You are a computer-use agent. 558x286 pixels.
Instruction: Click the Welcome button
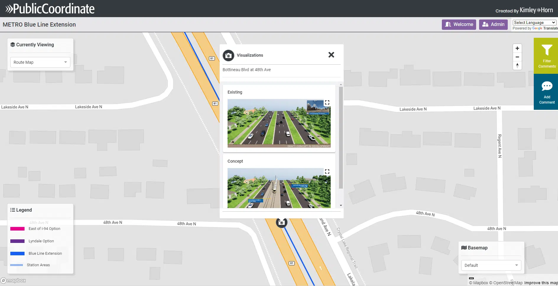point(459,24)
